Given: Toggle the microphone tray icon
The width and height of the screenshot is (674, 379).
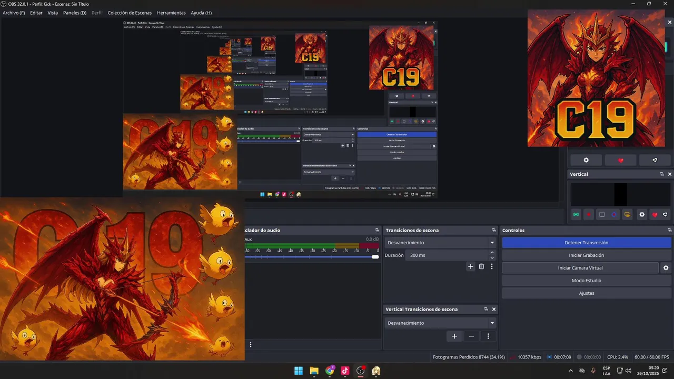Looking at the screenshot, I should coord(593,371).
